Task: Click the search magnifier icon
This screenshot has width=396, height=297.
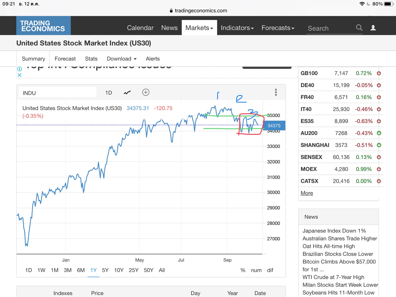Action: [x=359, y=27]
